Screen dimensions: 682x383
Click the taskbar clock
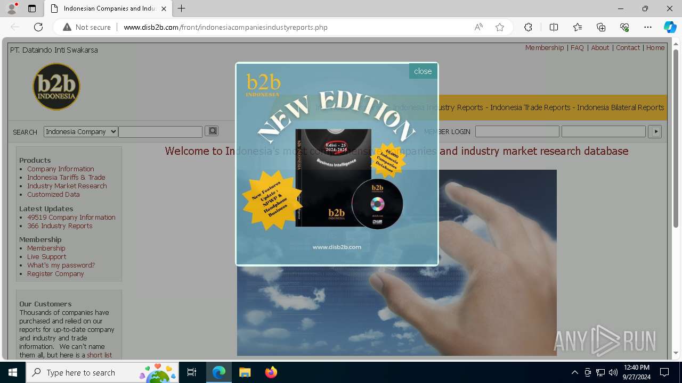tap(636, 372)
